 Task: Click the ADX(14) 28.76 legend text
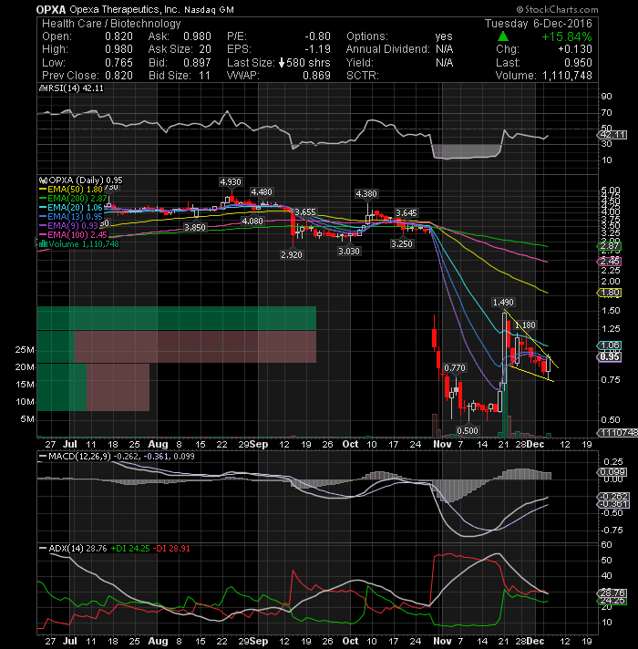[x=77, y=549]
